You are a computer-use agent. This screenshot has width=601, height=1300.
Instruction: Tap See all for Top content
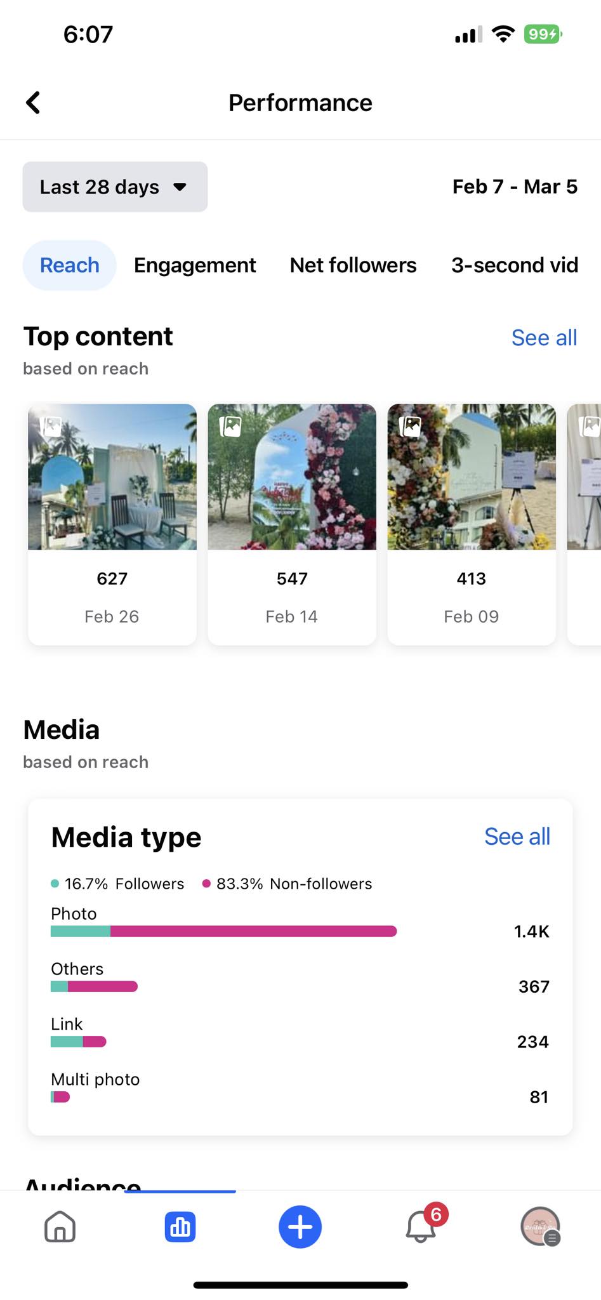pos(544,338)
